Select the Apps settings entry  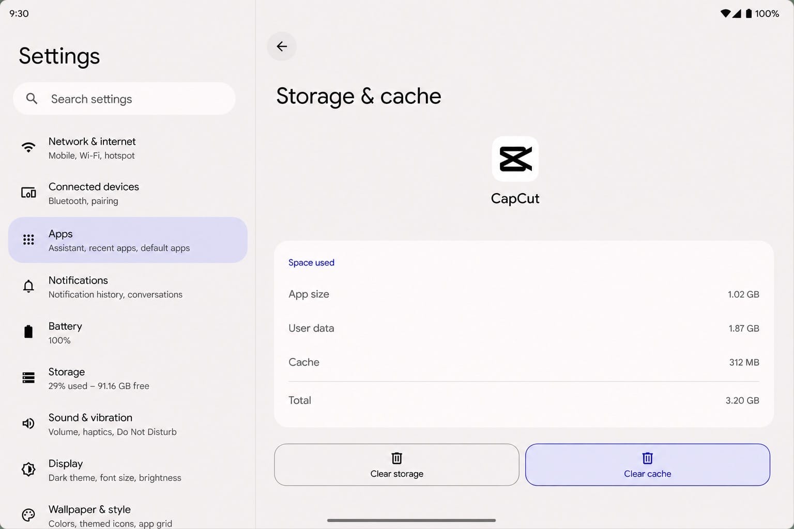click(128, 240)
